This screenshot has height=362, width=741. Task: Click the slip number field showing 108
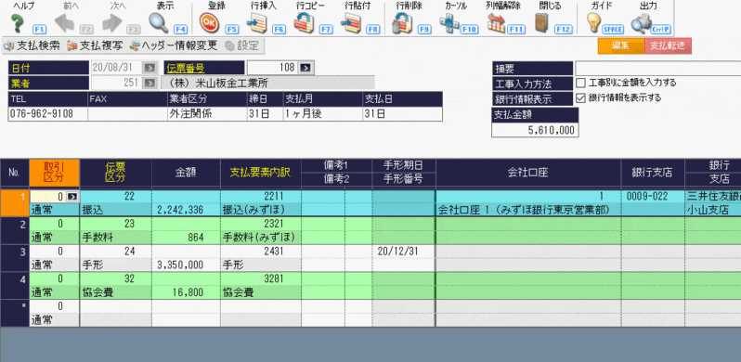[273, 68]
